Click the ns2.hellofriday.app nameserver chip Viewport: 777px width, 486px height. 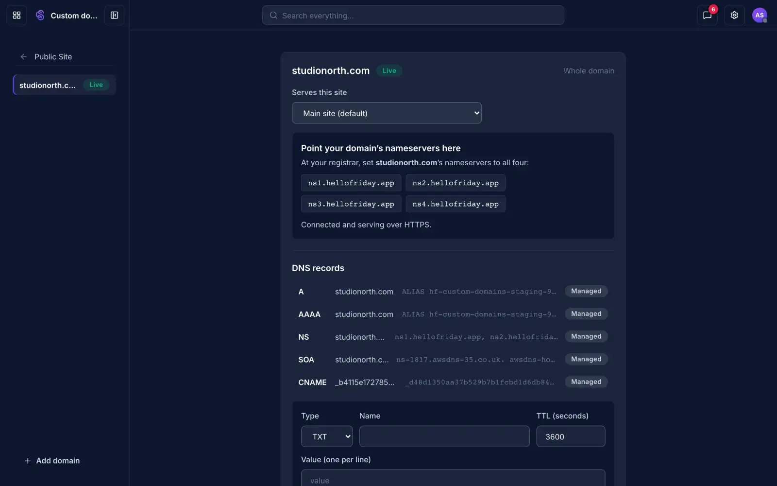tap(456, 183)
